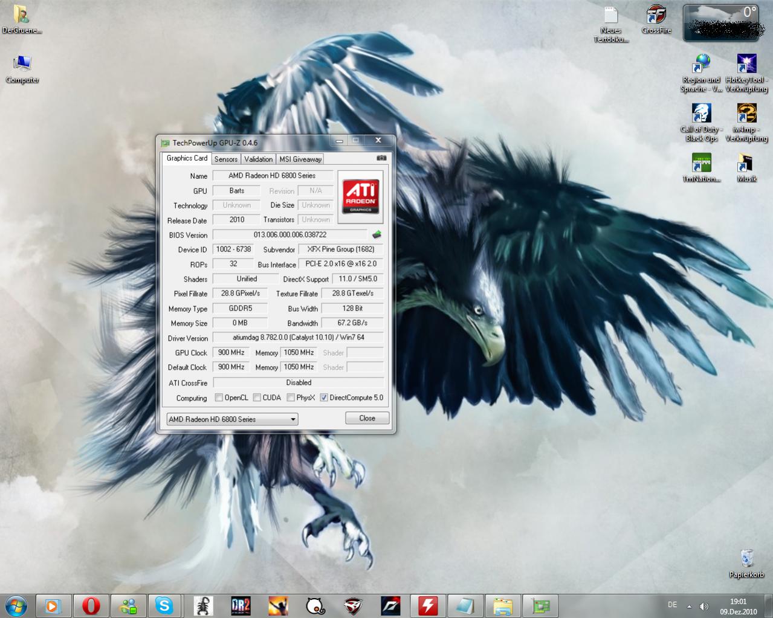
Task: Take a GPU-Z screenshot with camera icon
Action: click(381, 158)
